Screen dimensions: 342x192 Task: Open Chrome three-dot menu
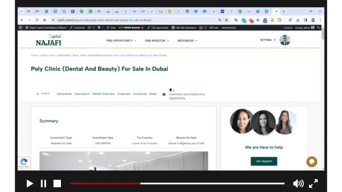point(320,20)
